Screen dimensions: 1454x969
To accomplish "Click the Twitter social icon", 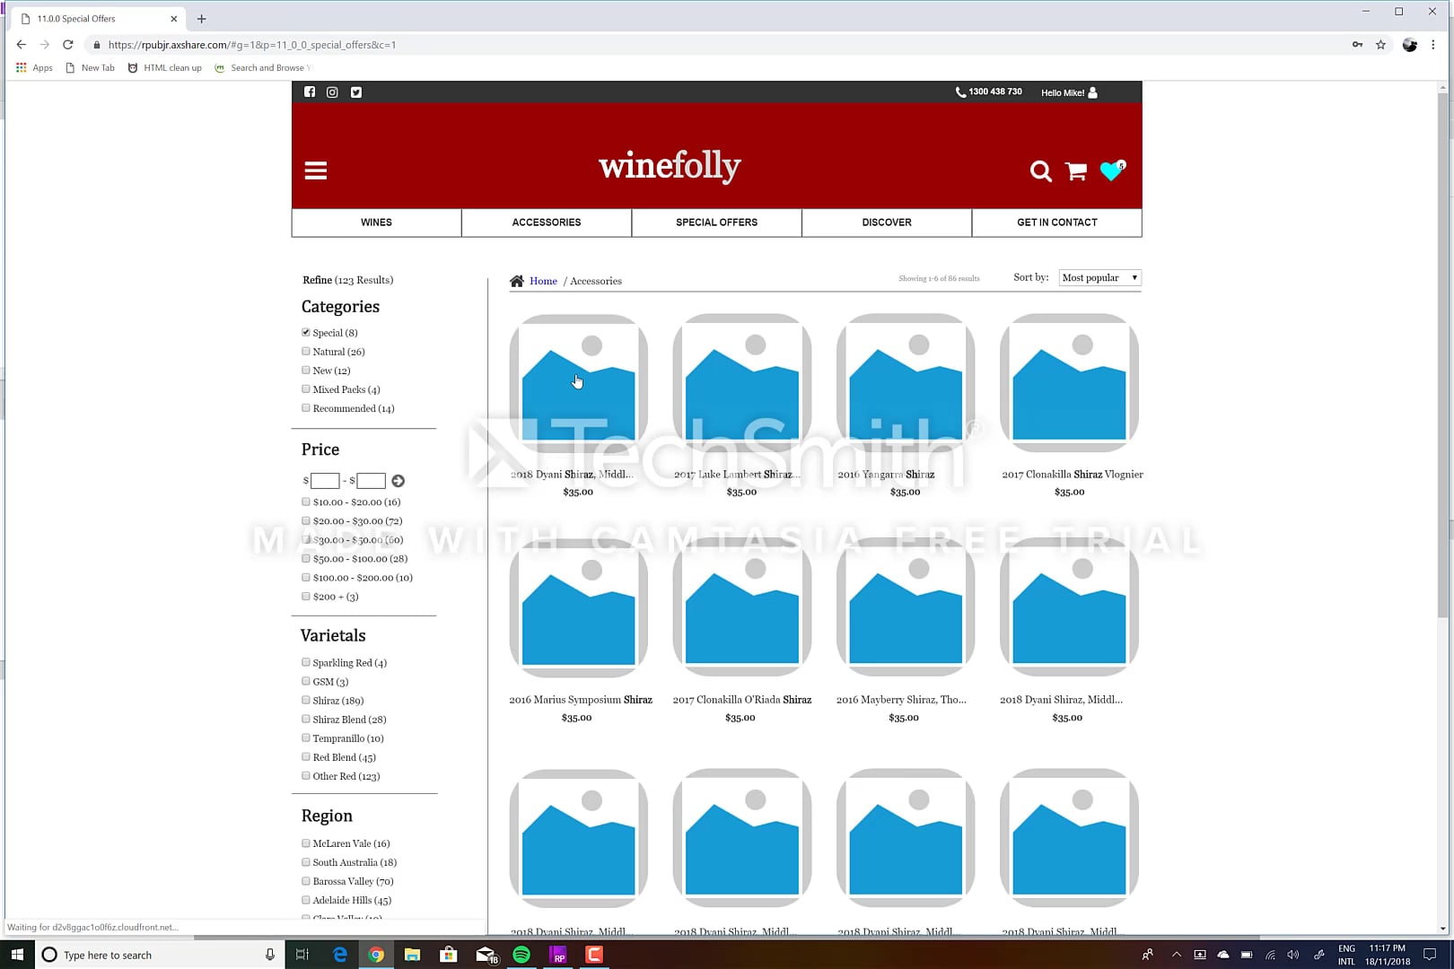I will (355, 92).
